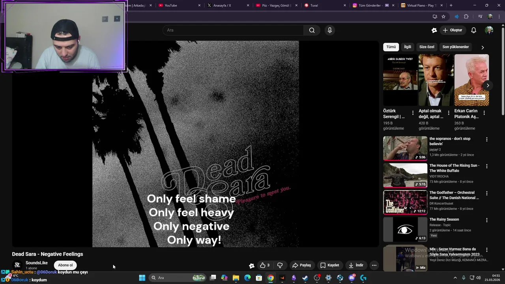Open options for Öztürk Serengil short

[413, 113]
